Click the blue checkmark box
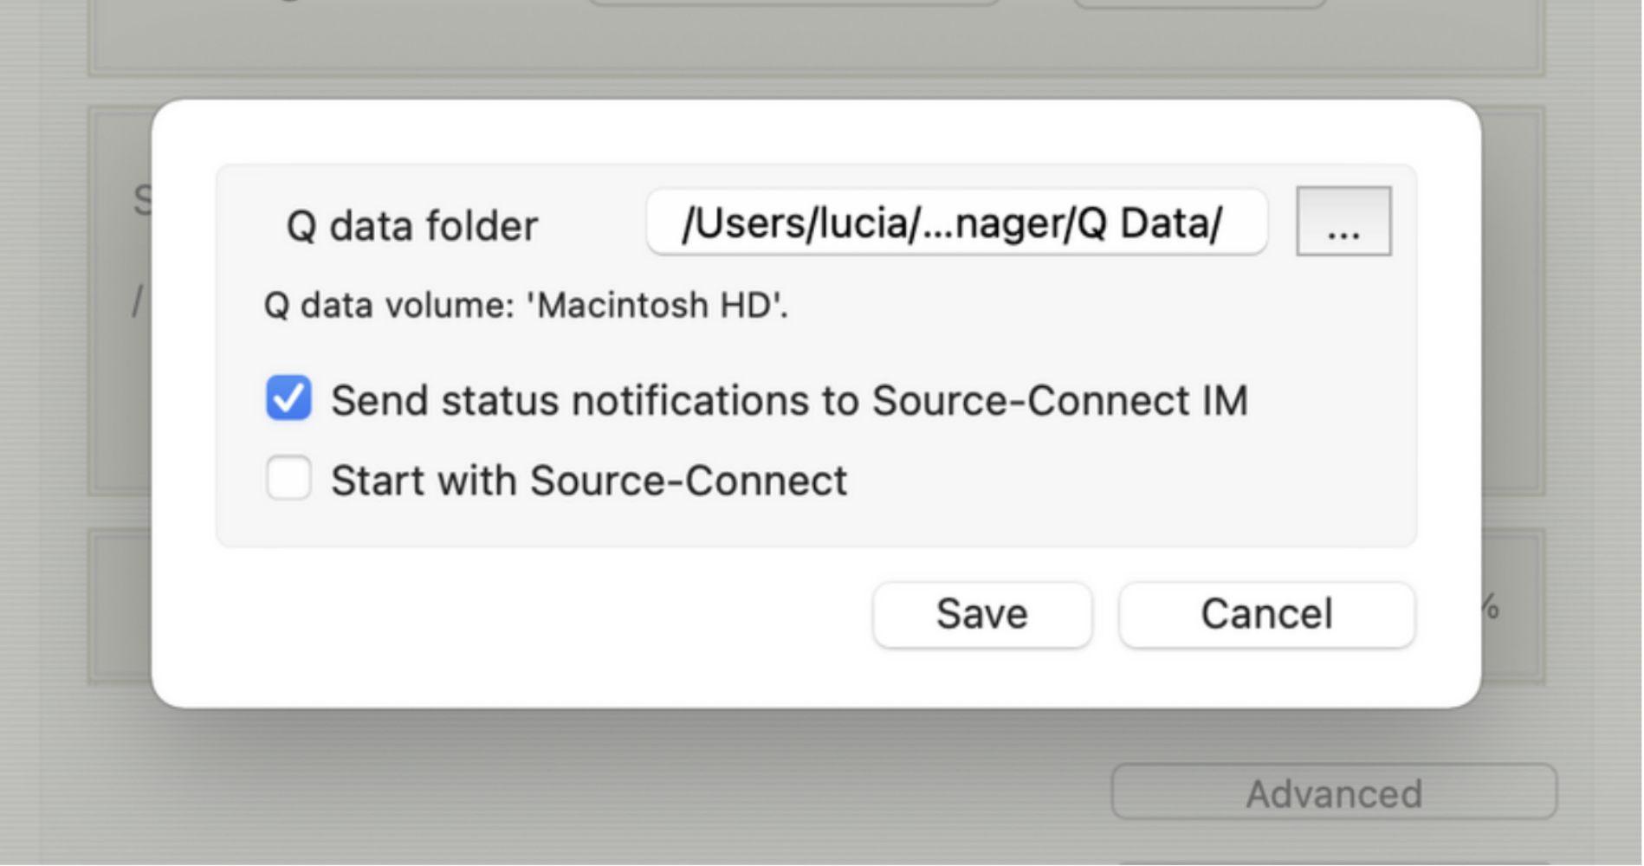 pos(288,398)
